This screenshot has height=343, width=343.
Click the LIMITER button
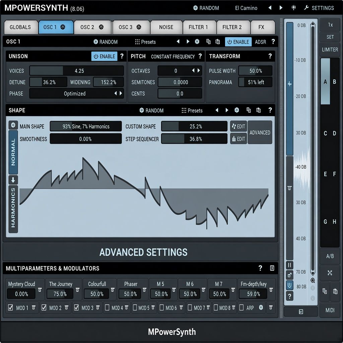pos(330,50)
